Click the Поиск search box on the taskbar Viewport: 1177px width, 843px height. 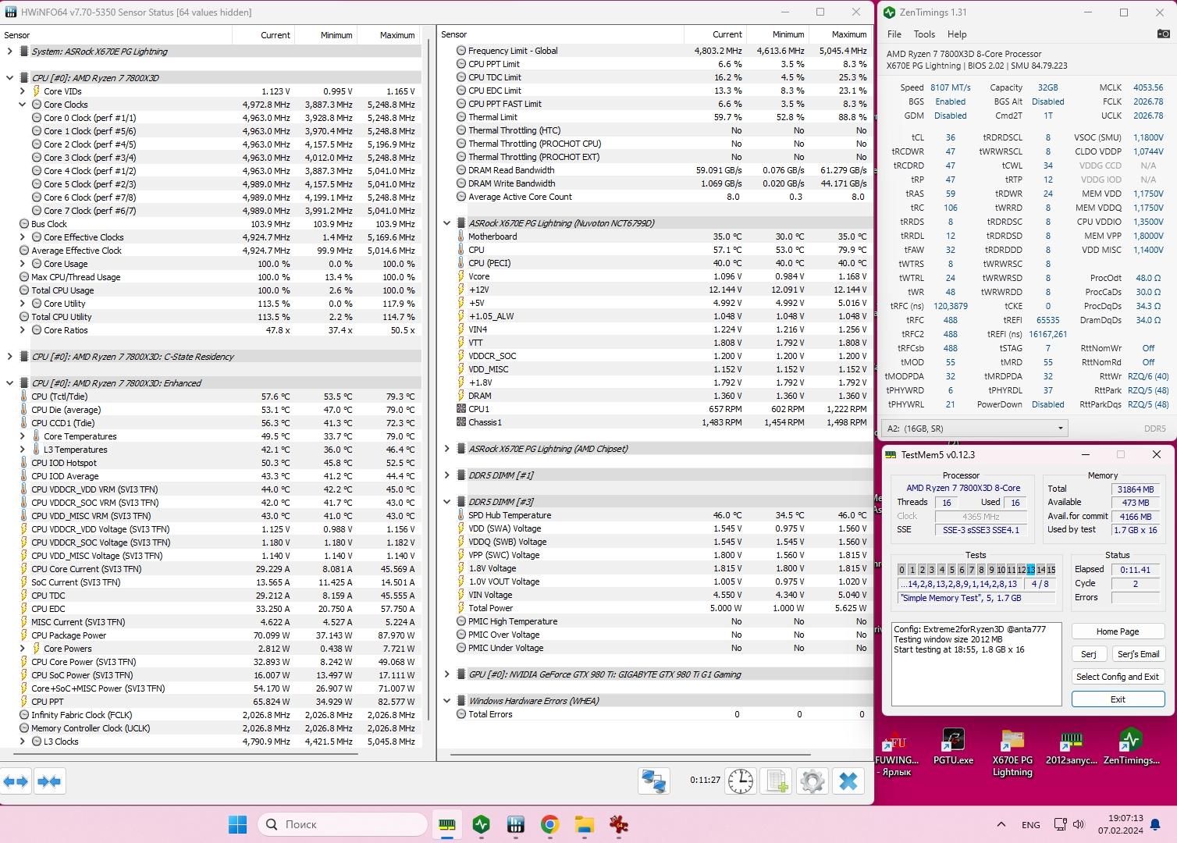pos(343,824)
